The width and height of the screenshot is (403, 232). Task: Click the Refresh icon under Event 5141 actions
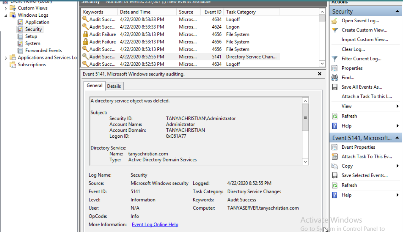click(334, 185)
